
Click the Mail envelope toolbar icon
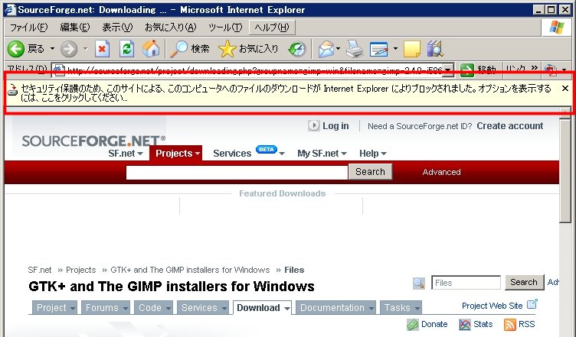coord(326,49)
